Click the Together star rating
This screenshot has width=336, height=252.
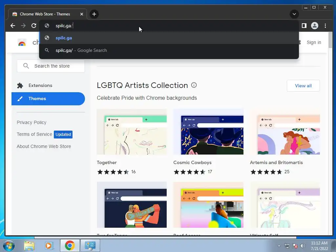pyautogui.click(x=113, y=172)
